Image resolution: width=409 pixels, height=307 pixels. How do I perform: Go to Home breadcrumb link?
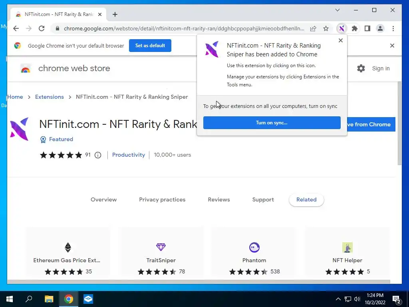[15, 97]
